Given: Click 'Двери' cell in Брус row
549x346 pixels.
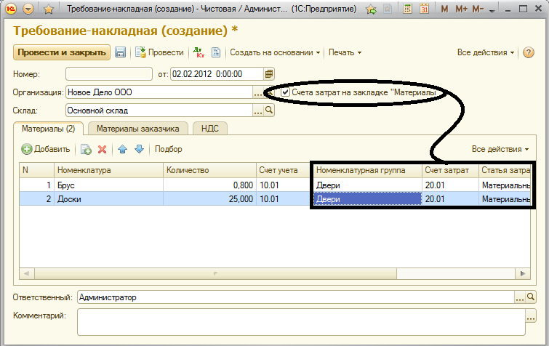Looking at the screenshot, I should pyautogui.click(x=367, y=185).
